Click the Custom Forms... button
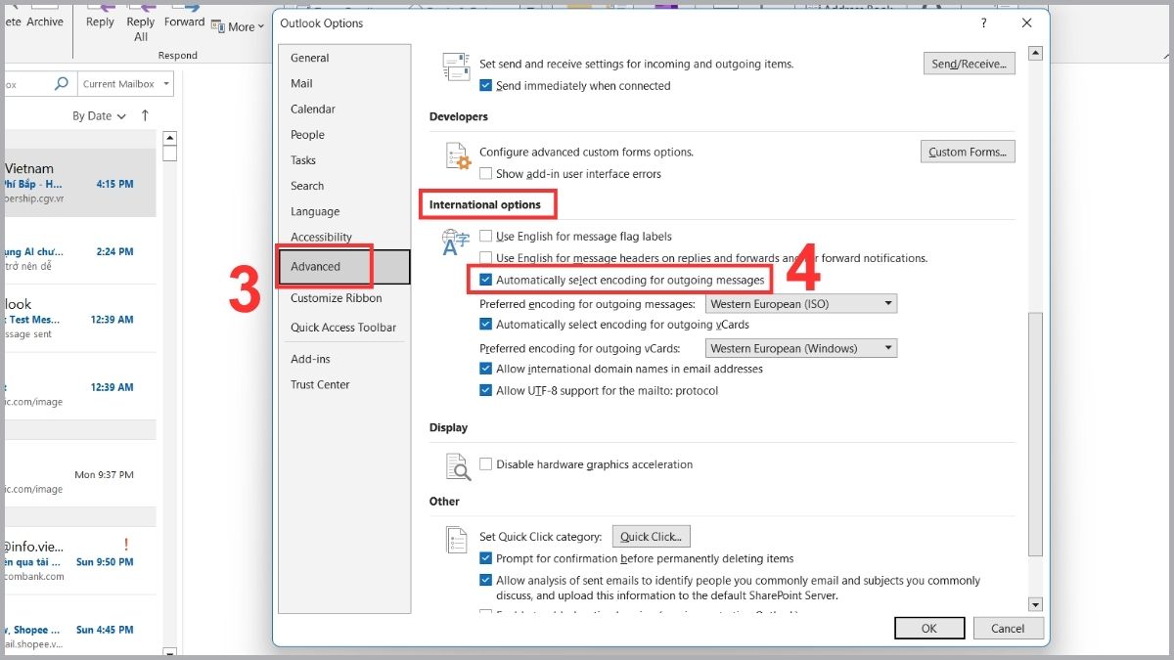Image resolution: width=1174 pixels, height=660 pixels. [968, 152]
